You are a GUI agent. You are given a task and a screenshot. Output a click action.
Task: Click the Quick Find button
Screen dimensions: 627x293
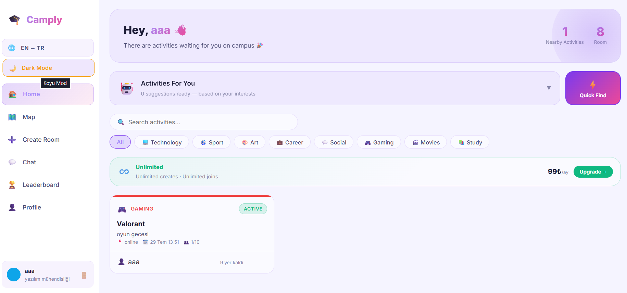(x=593, y=88)
